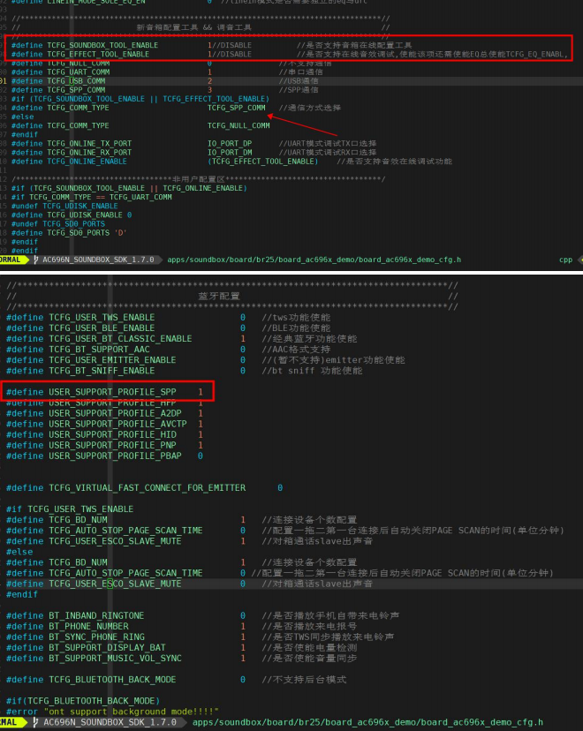
Task: Click the value 3 of TCFG_SPP_COMM define
Action: (x=209, y=90)
